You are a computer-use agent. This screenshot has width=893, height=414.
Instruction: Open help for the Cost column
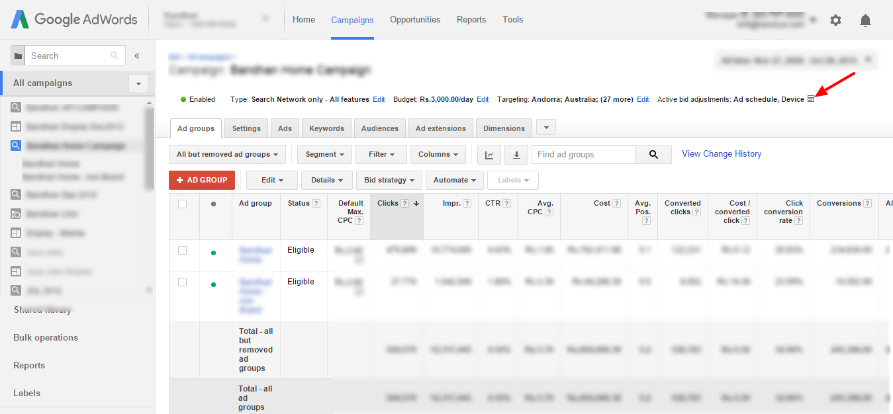(616, 204)
